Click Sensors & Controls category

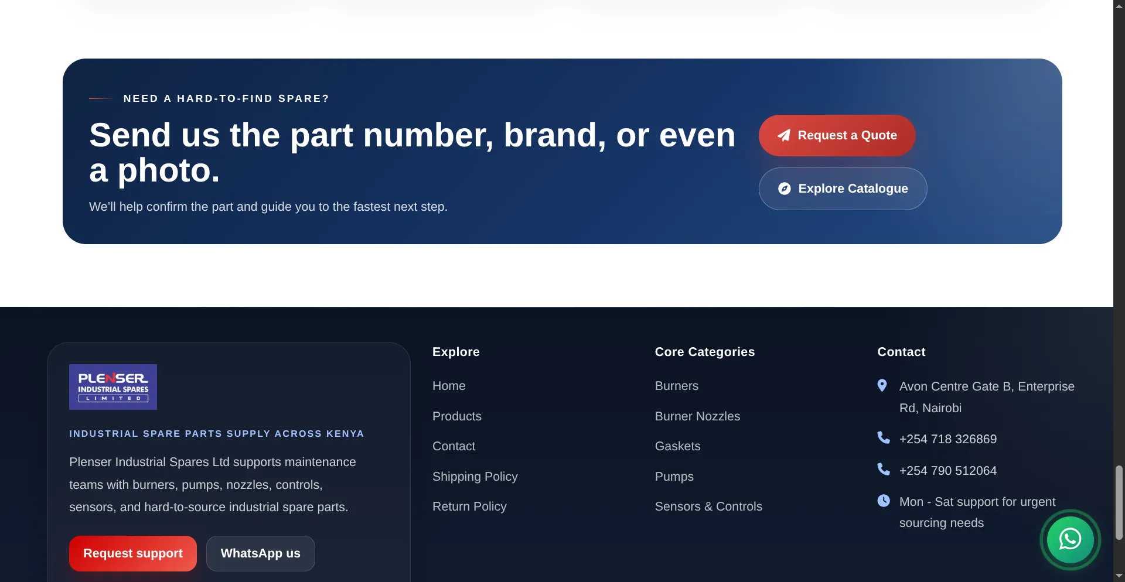pos(708,506)
